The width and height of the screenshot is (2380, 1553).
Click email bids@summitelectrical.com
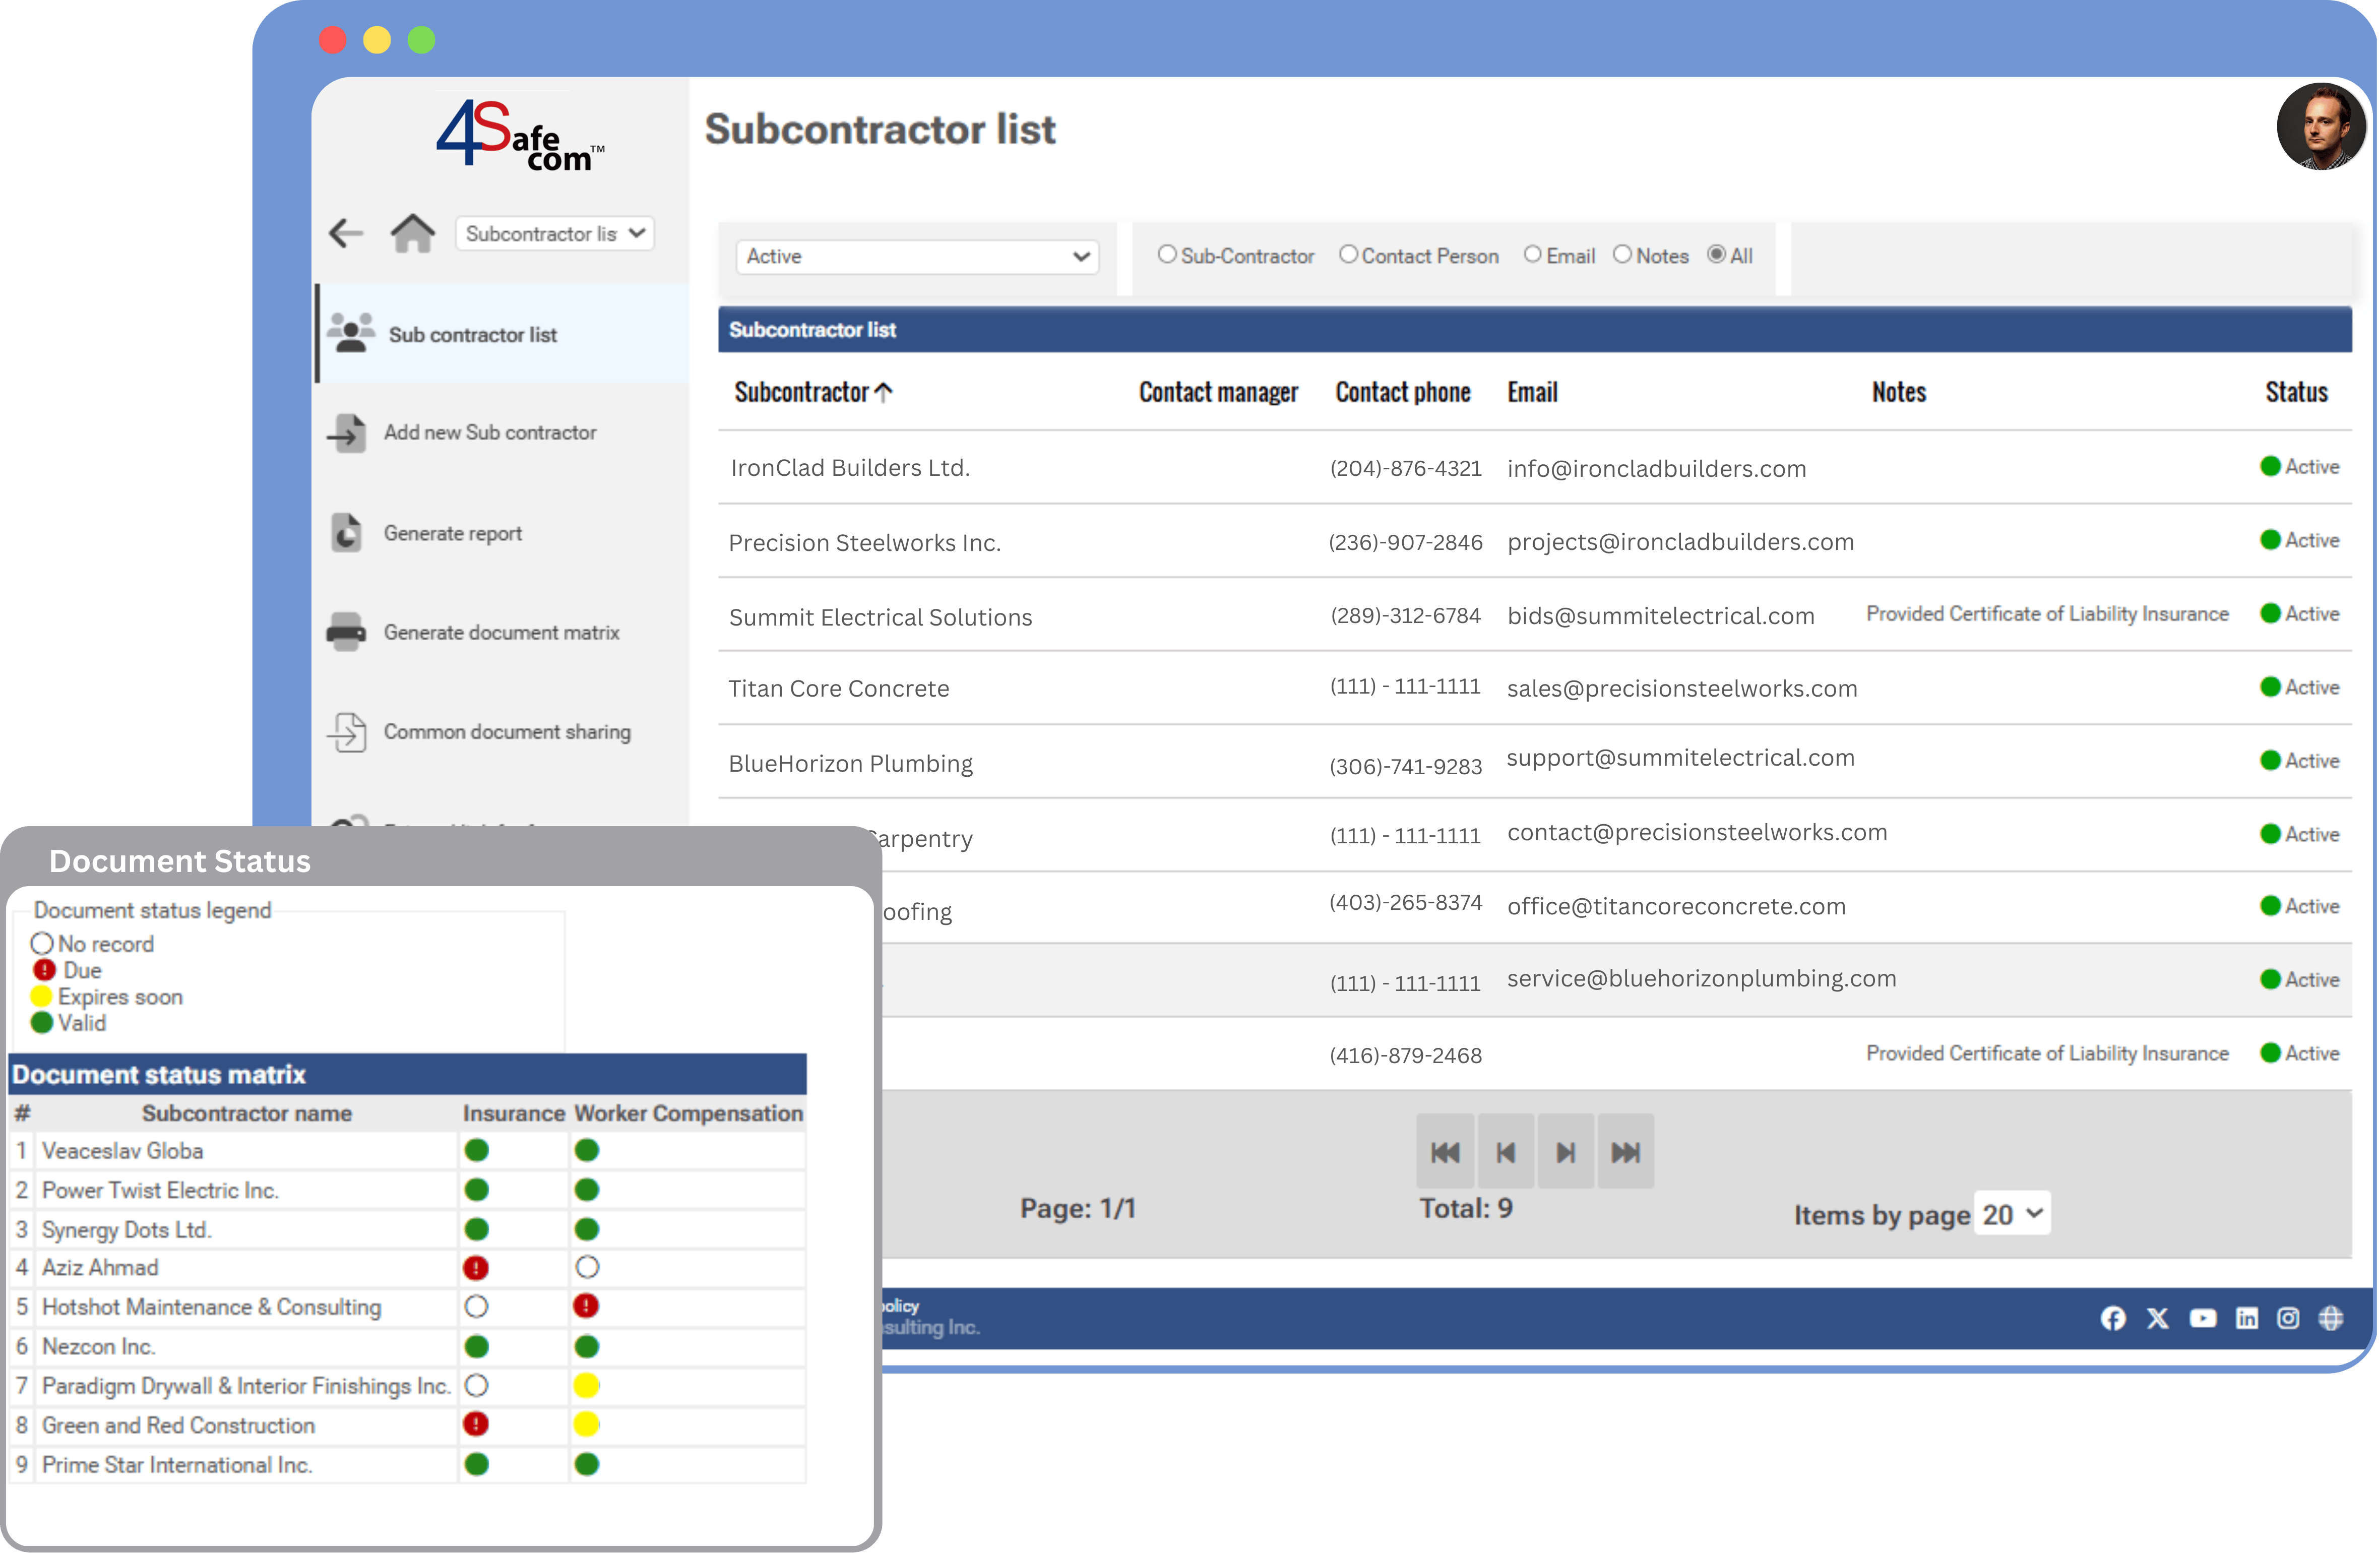(1661, 616)
